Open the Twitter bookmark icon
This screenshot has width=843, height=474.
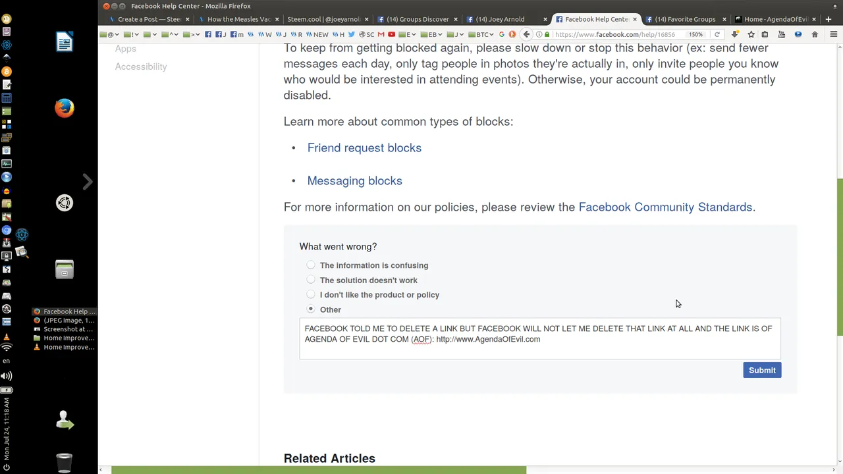(351, 34)
